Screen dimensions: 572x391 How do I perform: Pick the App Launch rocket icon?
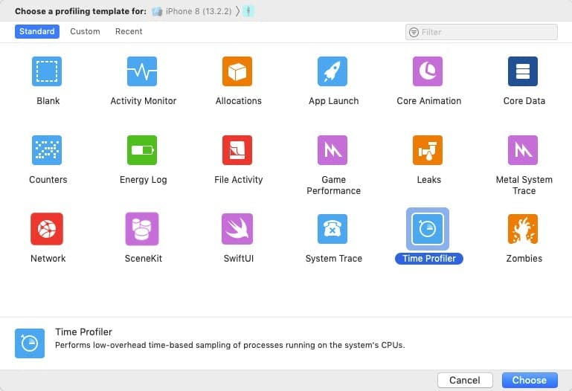click(x=332, y=71)
